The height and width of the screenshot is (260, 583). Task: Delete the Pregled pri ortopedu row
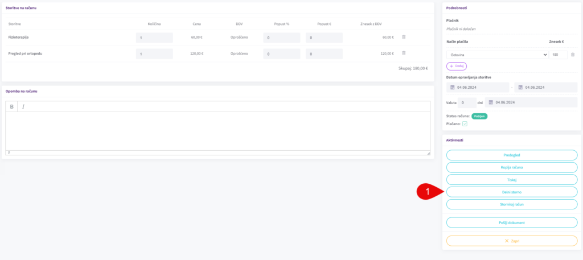pyautogui.click(x=404, y=53)
